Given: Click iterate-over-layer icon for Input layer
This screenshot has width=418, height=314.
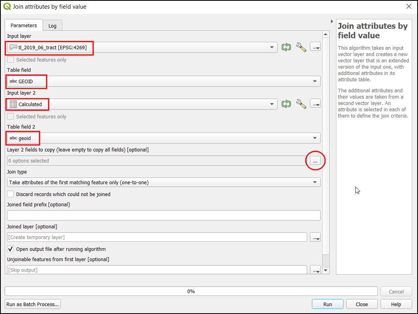Looking at the screenshot, I should coord(286,48).
